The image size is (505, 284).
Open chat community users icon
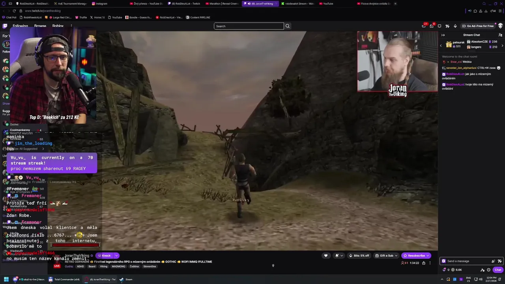[500, 35]
